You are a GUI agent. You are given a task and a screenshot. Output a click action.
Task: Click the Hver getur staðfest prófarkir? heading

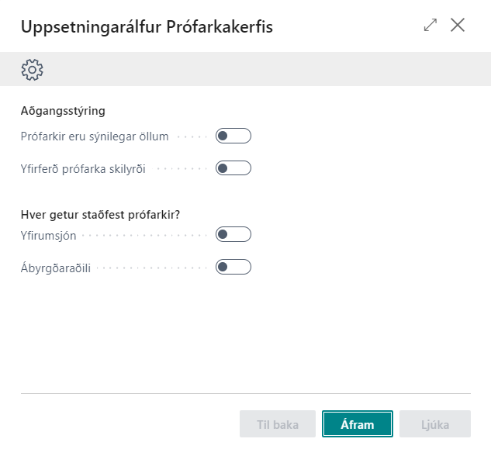(105, 215)
